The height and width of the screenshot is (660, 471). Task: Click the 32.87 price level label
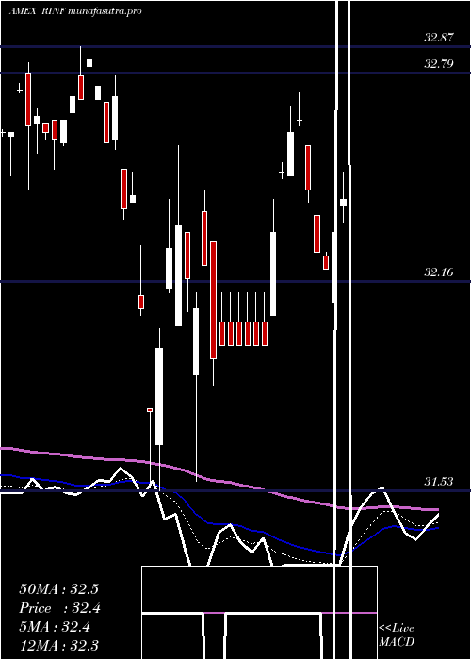coord(439,38)
